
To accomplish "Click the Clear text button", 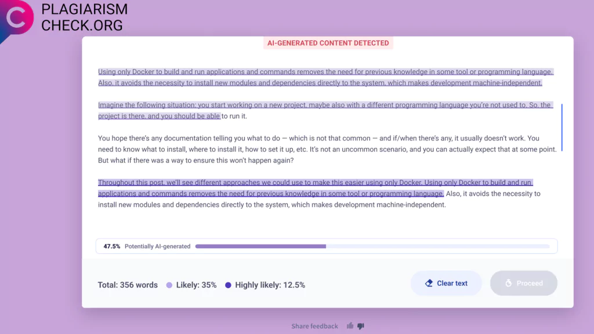I will [x=446, y=283].
